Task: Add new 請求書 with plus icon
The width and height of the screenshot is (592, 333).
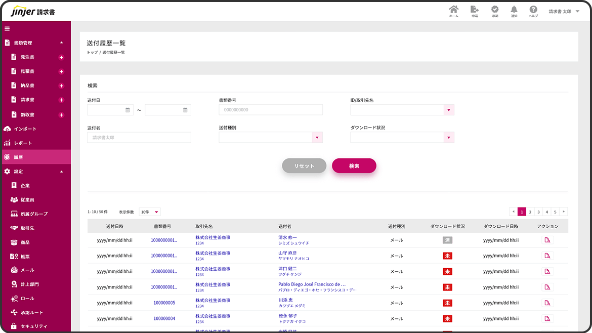Action: point(61,100)
